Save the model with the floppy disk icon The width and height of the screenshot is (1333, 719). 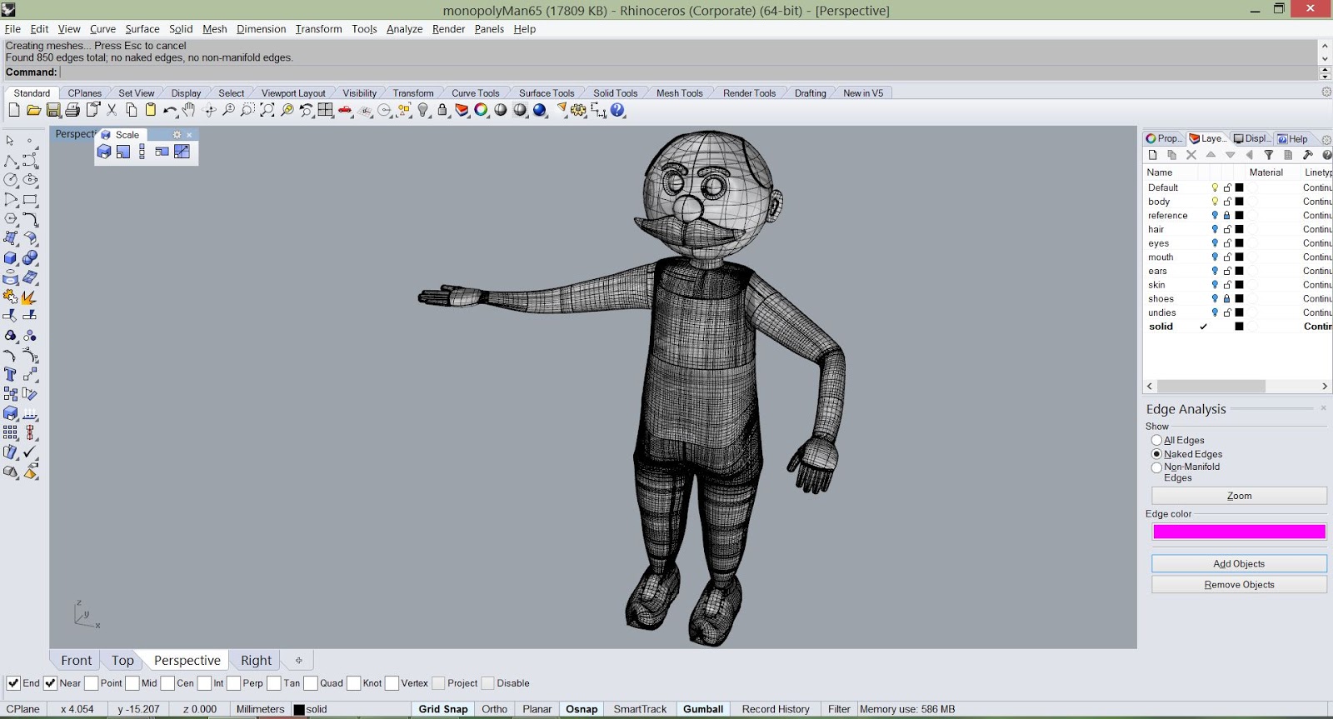tap(53, 110)
